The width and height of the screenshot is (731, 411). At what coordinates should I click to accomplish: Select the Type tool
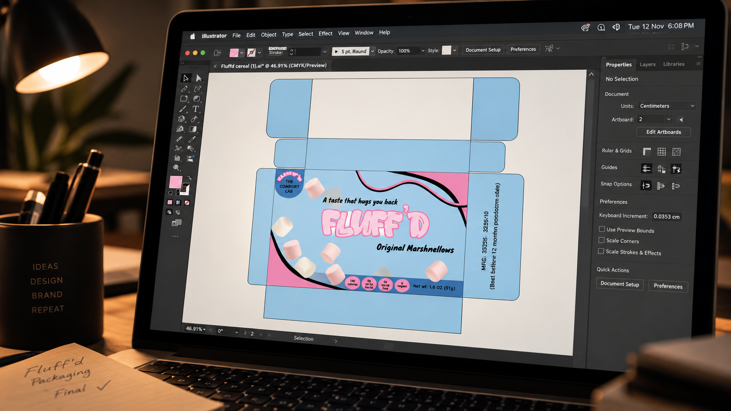pos(196,109)
